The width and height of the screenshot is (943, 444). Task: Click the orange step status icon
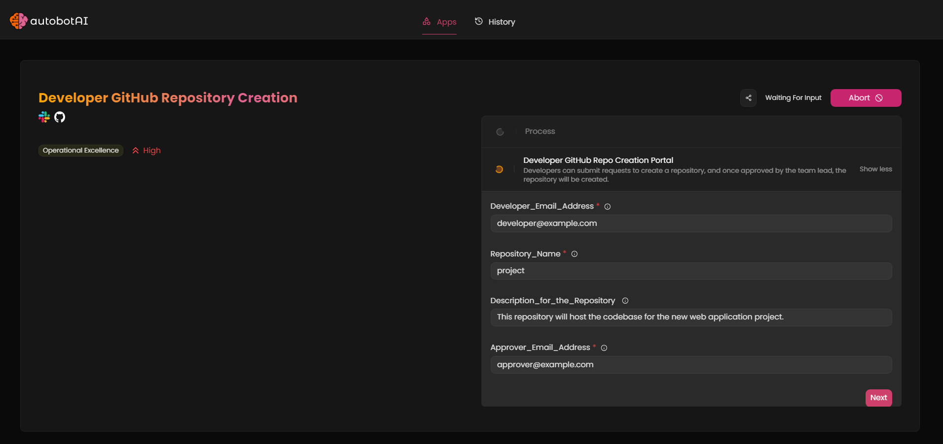coord(499,169)
